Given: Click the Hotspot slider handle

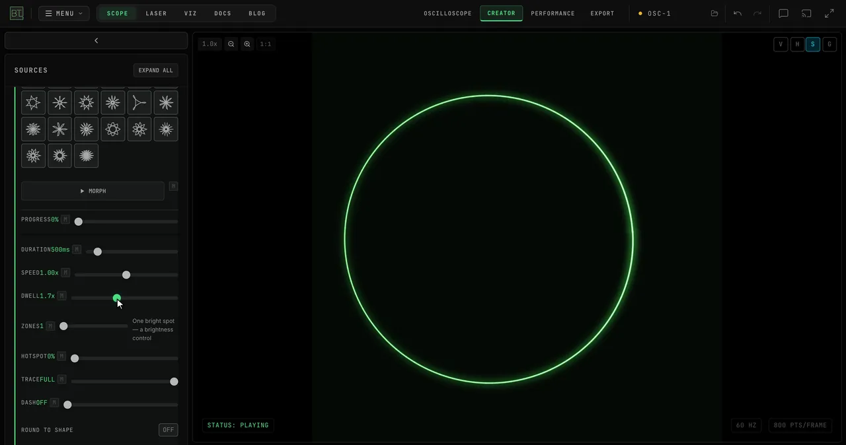Looking at the screenshot, I should pyautogui.click(x=75, y=359).
